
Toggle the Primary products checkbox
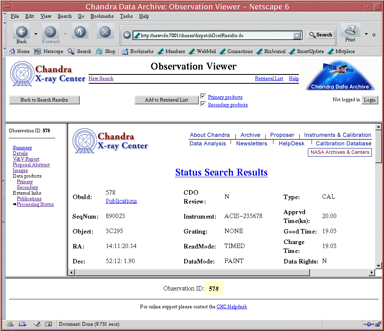[x=203, y=96]
